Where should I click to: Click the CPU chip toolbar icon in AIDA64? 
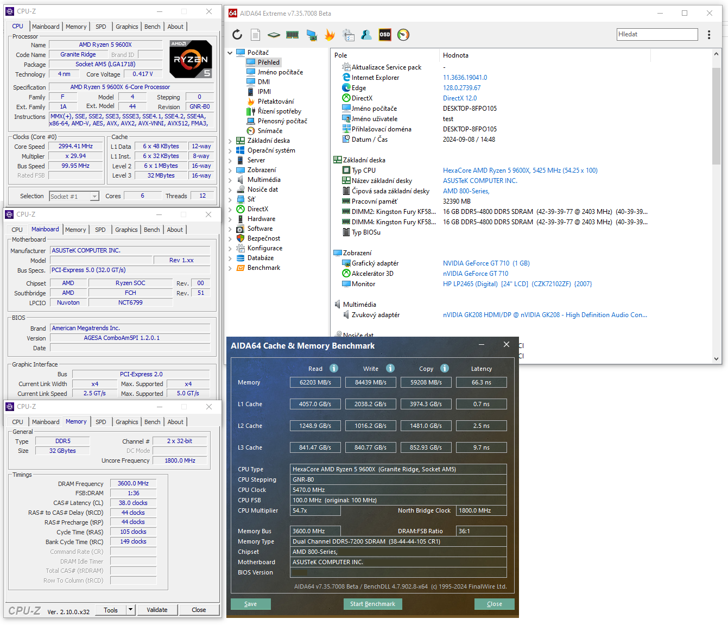[274, 35]
